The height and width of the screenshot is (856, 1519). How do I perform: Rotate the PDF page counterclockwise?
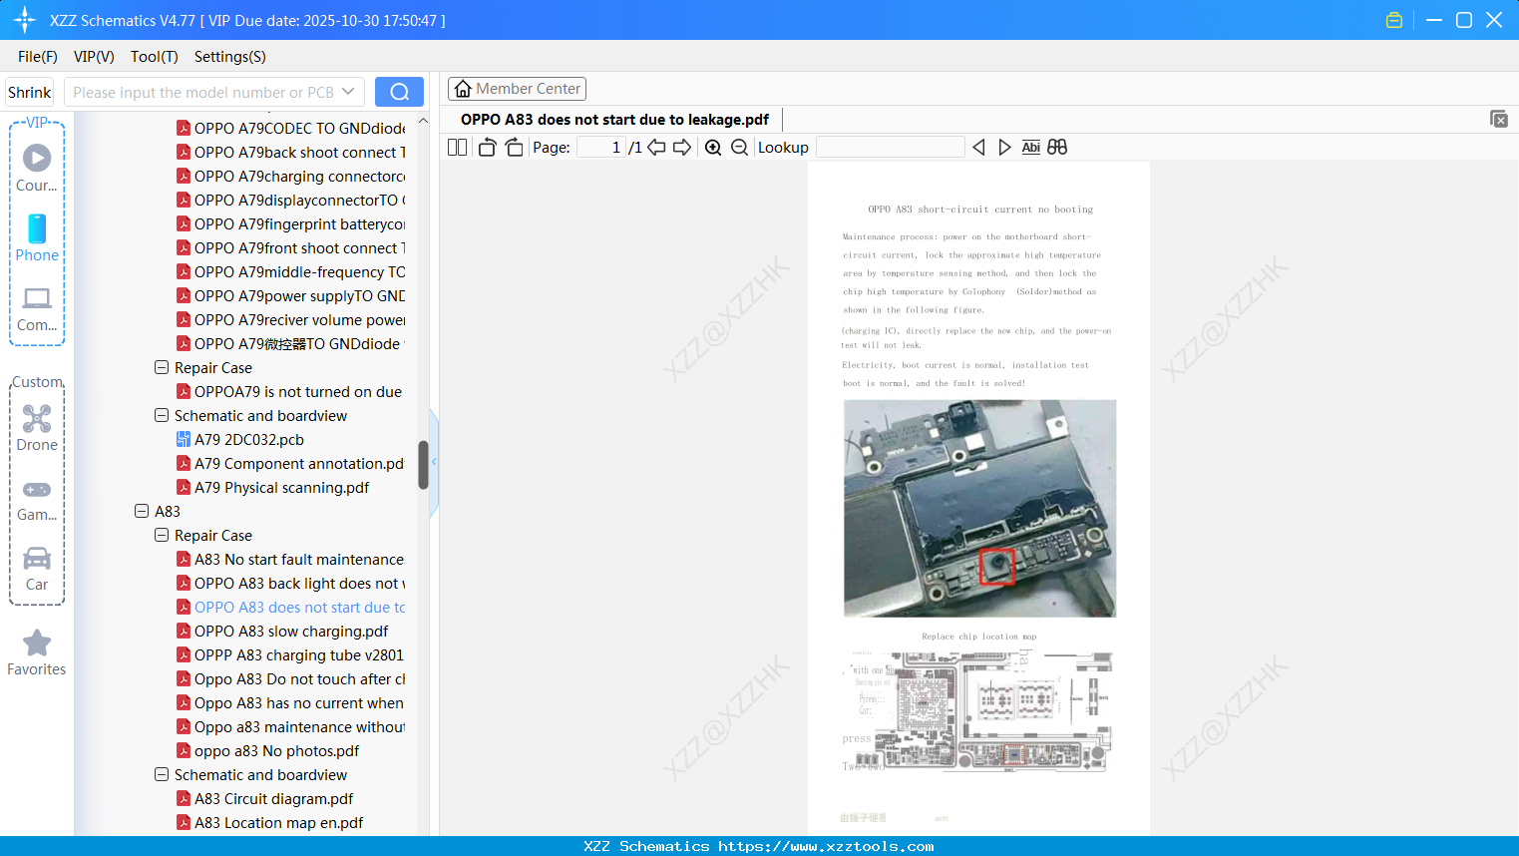pos(487,148)
